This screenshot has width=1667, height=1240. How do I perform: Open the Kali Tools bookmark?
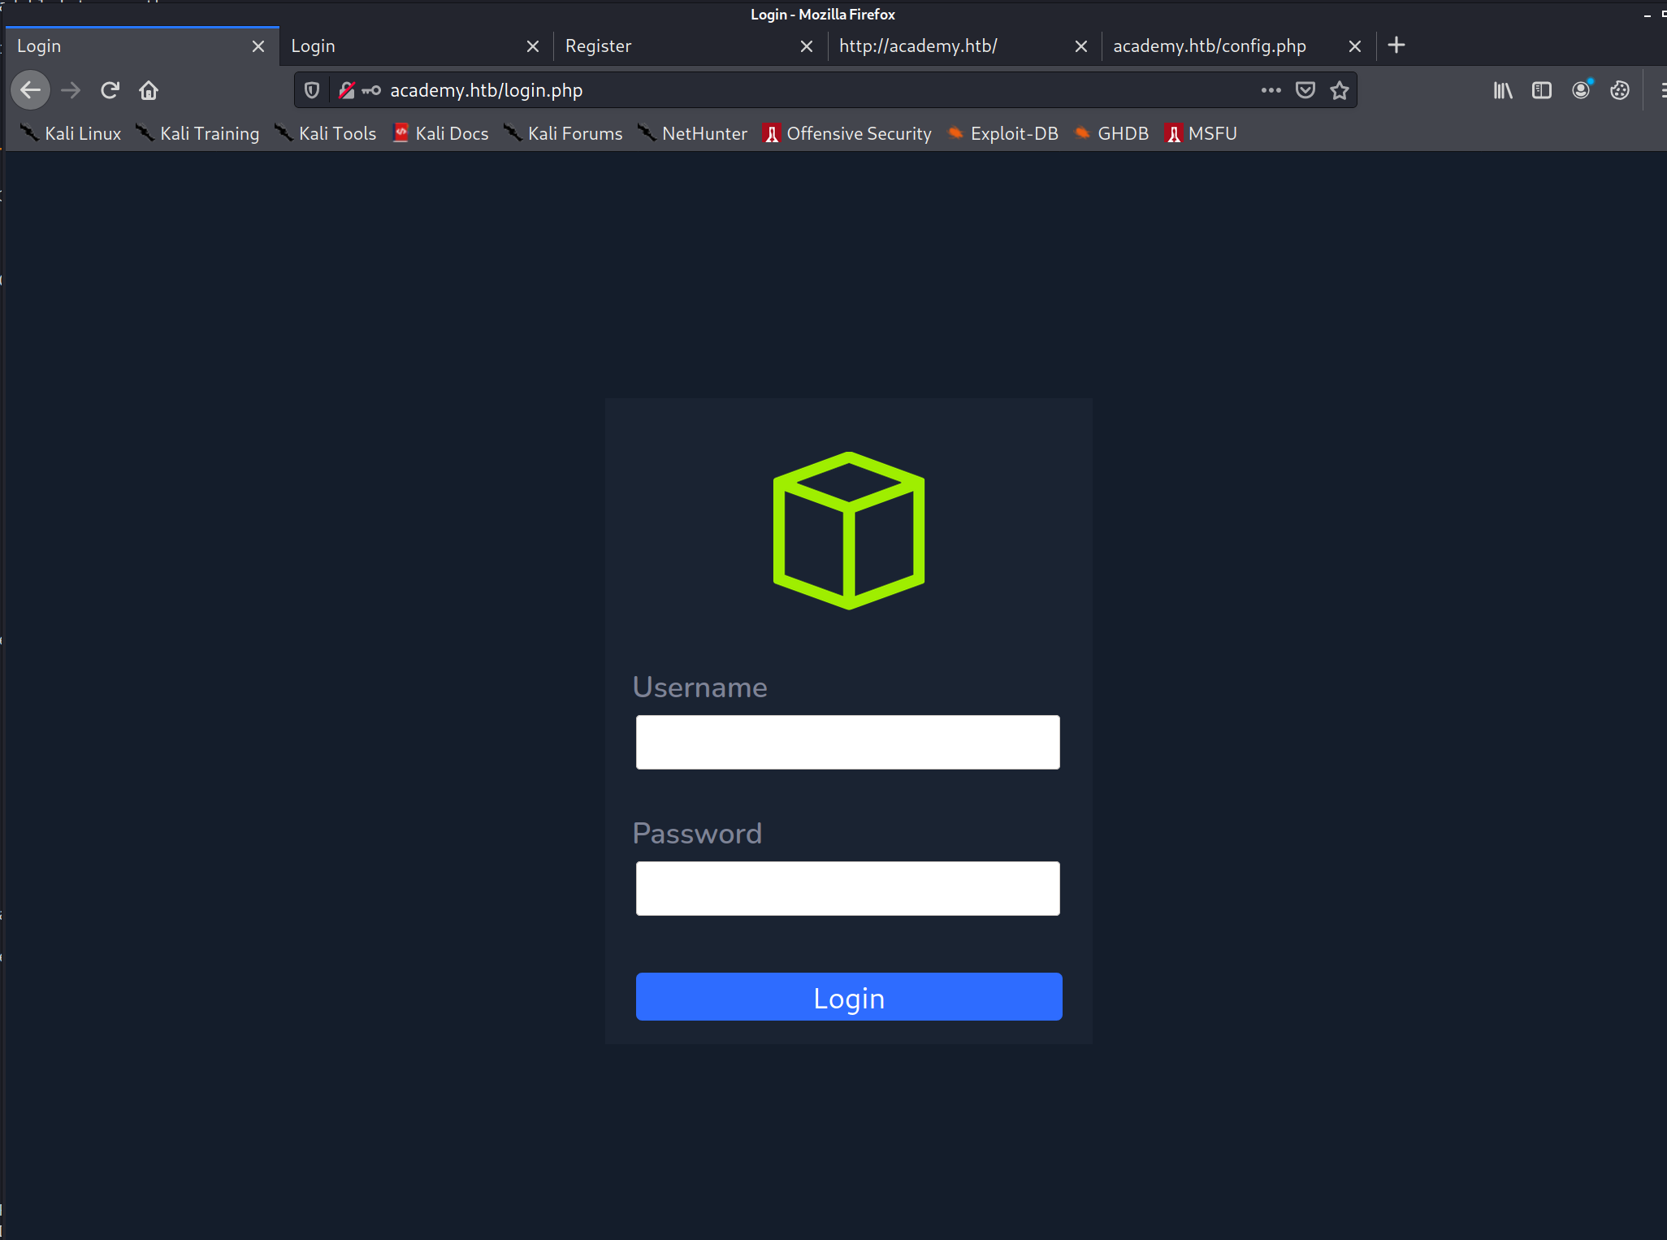(327, 133)
